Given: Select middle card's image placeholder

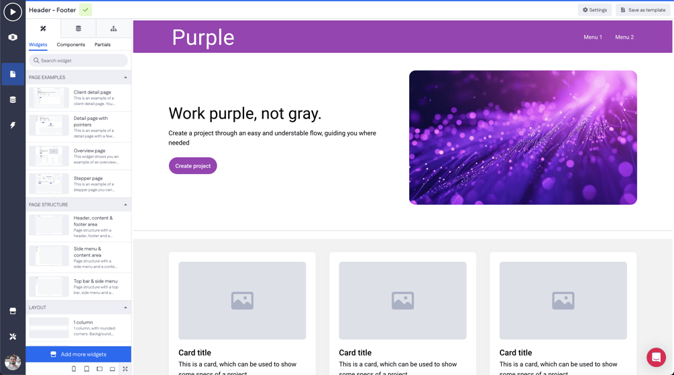Looking at the screenshot, I should 402,301.
